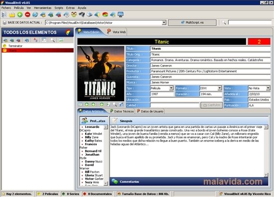
Task: Expand the current database path dropdown
Action: (x=164, y=23)
